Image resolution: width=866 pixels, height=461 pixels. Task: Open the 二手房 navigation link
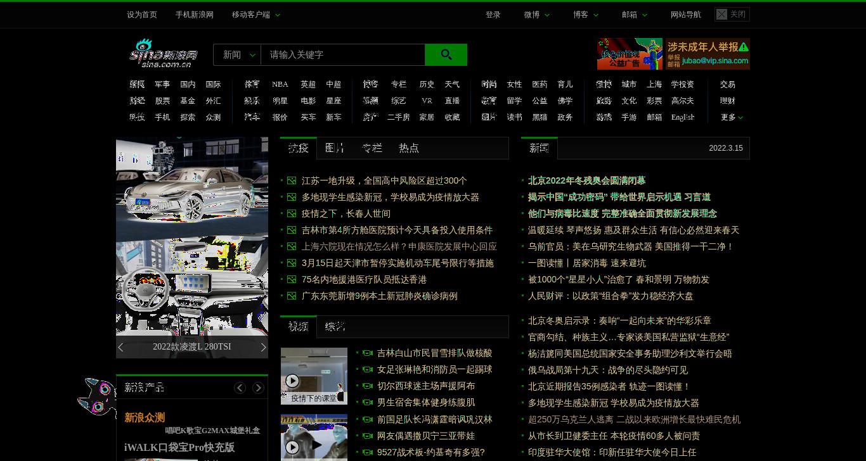tap(399, 117)
